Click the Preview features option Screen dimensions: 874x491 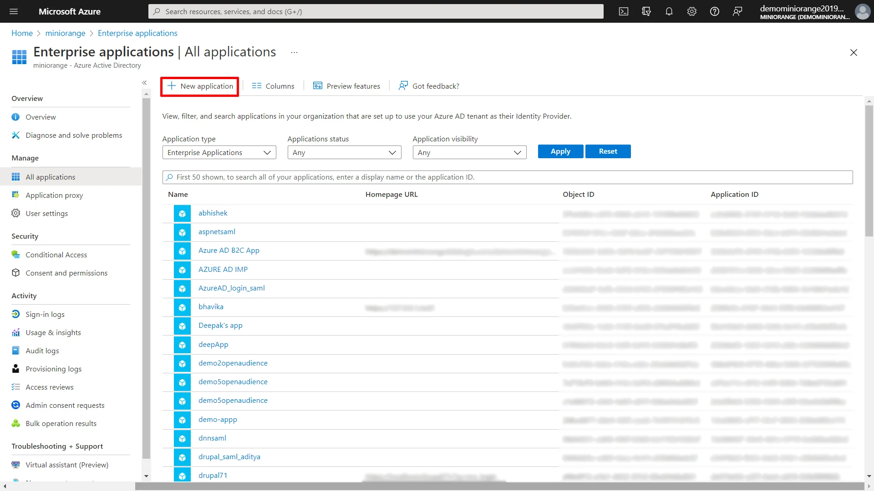point(346,86)
